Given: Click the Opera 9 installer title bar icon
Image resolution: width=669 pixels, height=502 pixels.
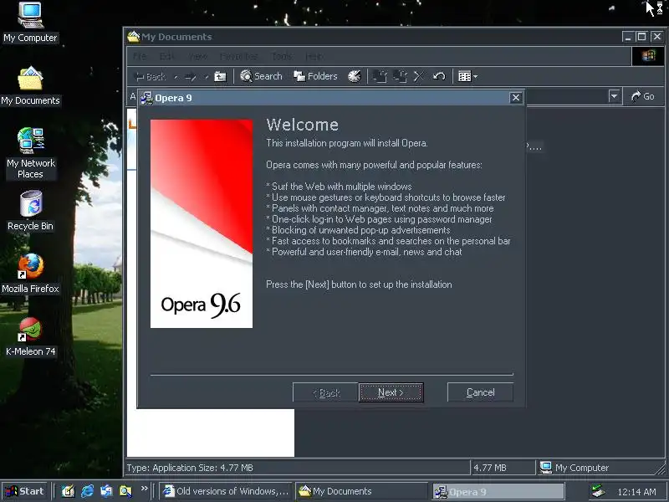Looking at the screenshot, I should 147,98.
